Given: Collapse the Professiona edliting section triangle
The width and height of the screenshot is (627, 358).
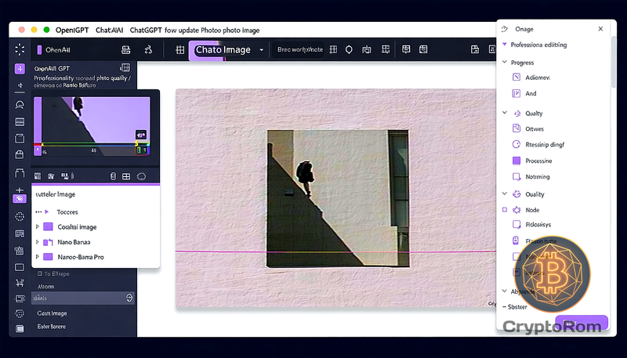Looking at the screenshot, I should 505,45.
